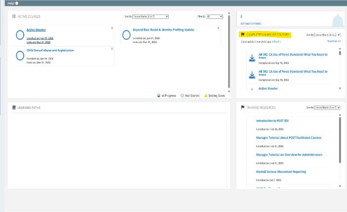
Task: Click the Active Courses list icon
Action: click(x=14, y=16)
